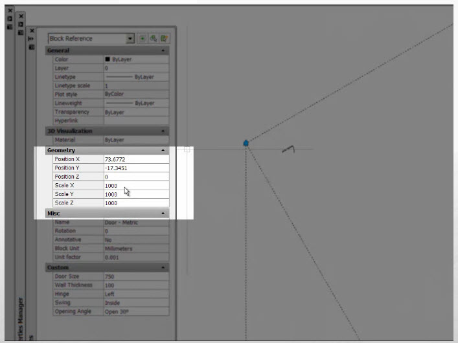Click the small door block in the drawing
Screen dimensions: 458x343
[x=288, y=149]
